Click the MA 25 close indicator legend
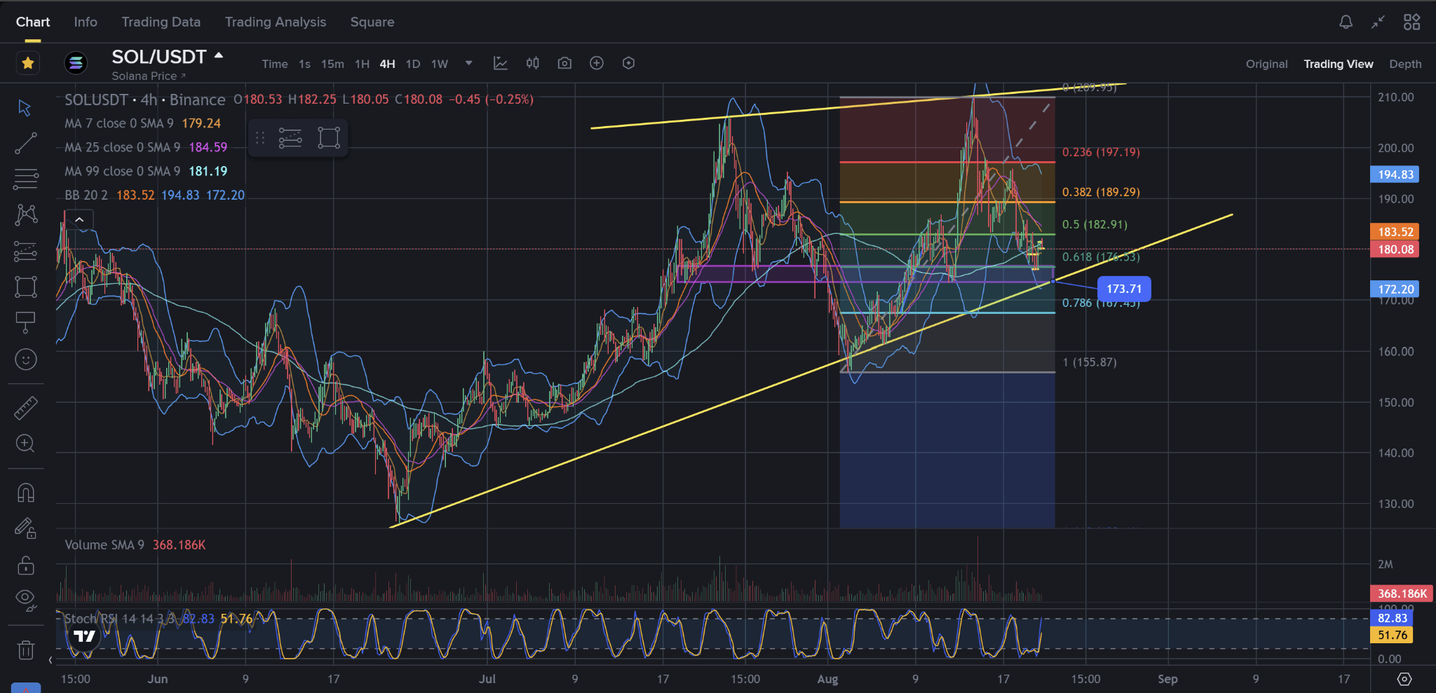The image size is (1436, 693). pos(146,147)
